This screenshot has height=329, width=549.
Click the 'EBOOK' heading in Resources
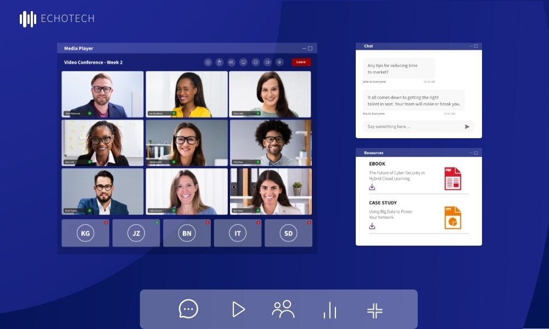377,163
